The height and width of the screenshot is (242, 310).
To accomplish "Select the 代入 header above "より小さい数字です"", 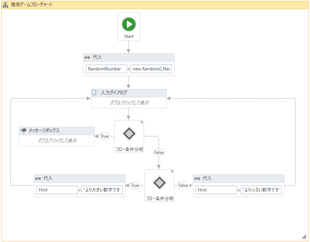I will coord(239,178).
